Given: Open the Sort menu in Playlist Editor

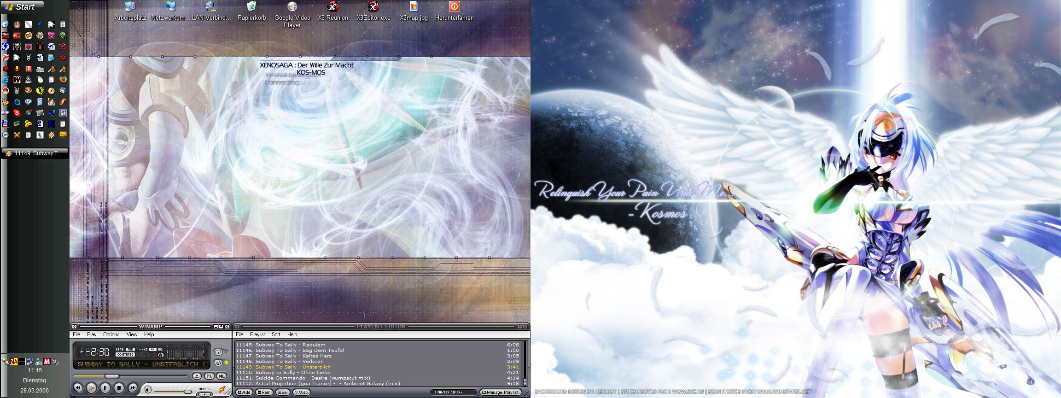Looking at the screenshot, I should coord(276,334).
